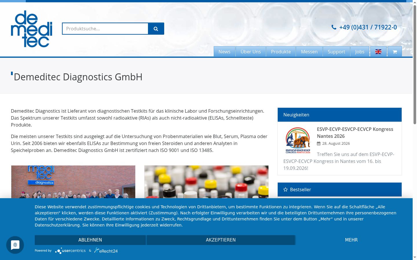Click the usercentrics logo
The width and height of the screenshot is (417, 260).
click(70, 251)
